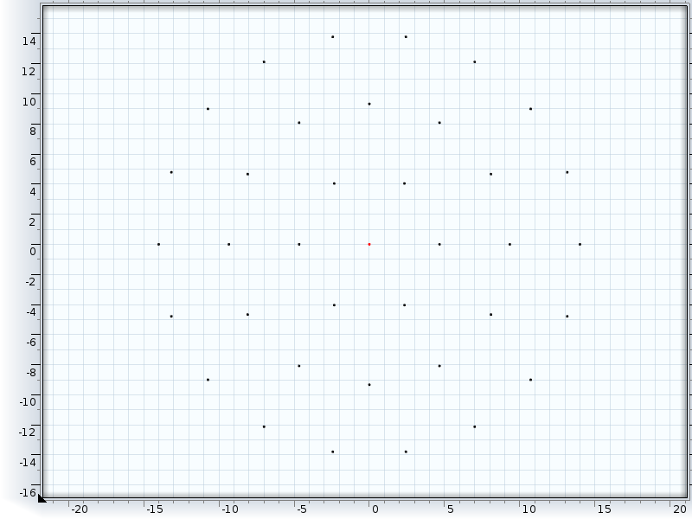This screenshot has height=519, width=692.
Task: Click the point at x≈-10.7, y≈9
Action: [208, 109]
